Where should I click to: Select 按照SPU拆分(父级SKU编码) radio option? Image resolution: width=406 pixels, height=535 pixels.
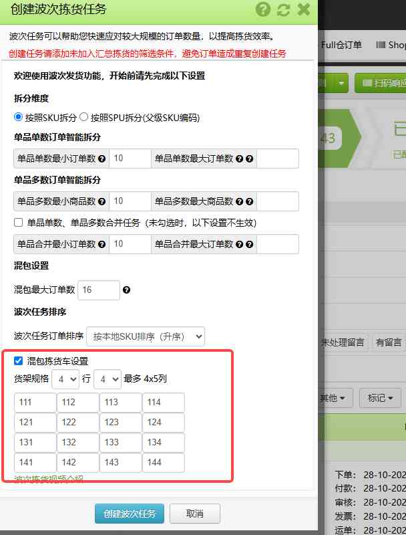[x=83, y=117]
